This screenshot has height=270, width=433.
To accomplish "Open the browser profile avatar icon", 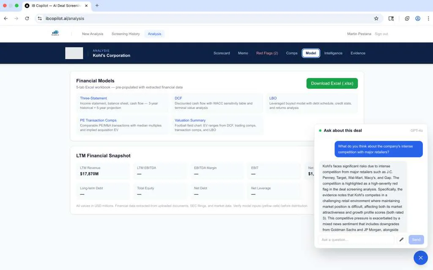I will 418,19.
